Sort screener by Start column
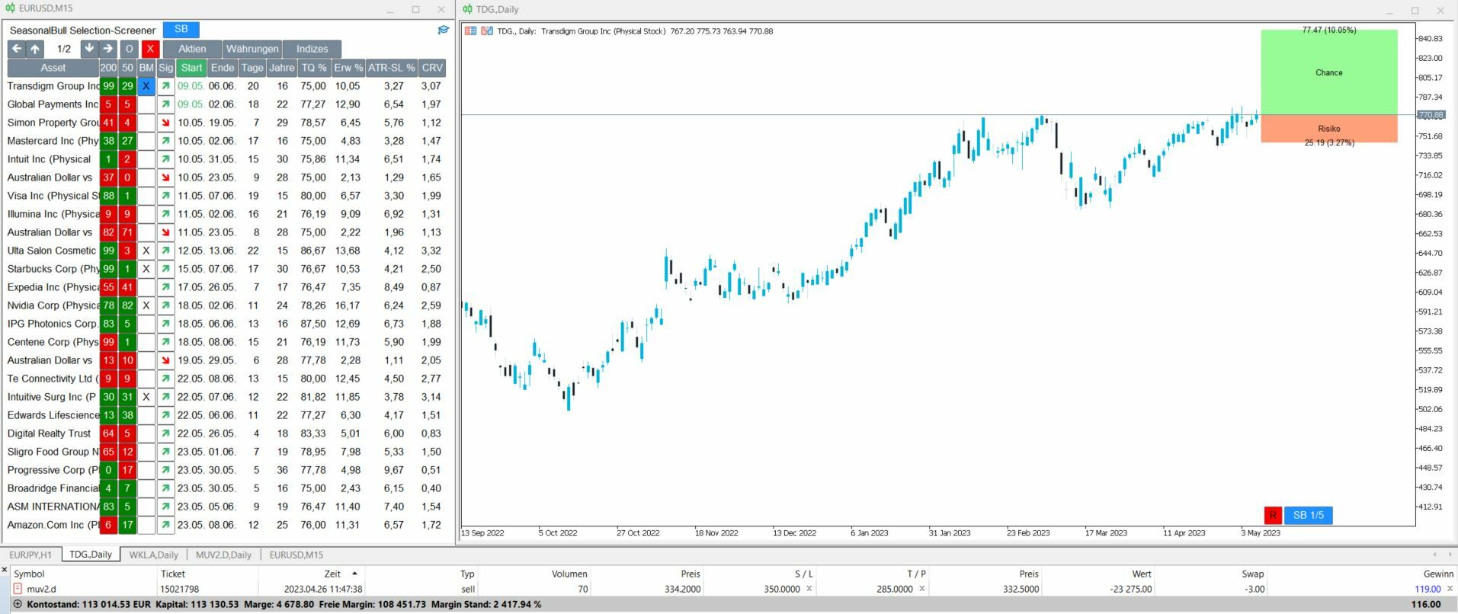This screenshot has height=614, width=1458. (191, 68)
